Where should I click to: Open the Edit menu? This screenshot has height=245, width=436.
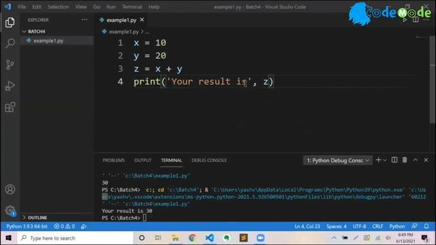pos(36,7)
